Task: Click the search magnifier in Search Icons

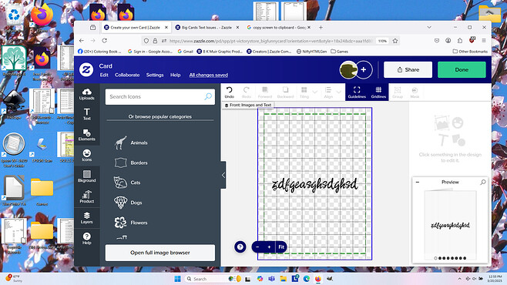Action: (x=208, y=96)
